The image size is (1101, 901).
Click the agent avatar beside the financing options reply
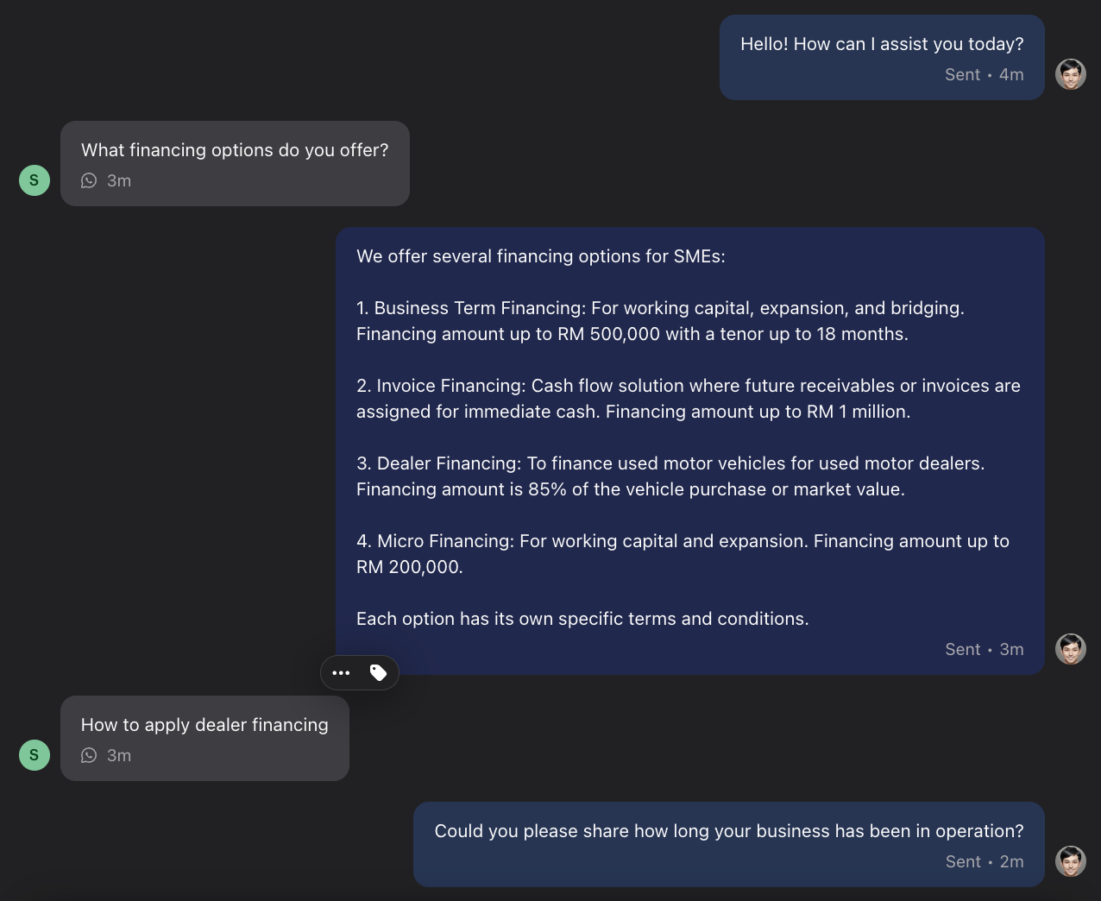1070,648
